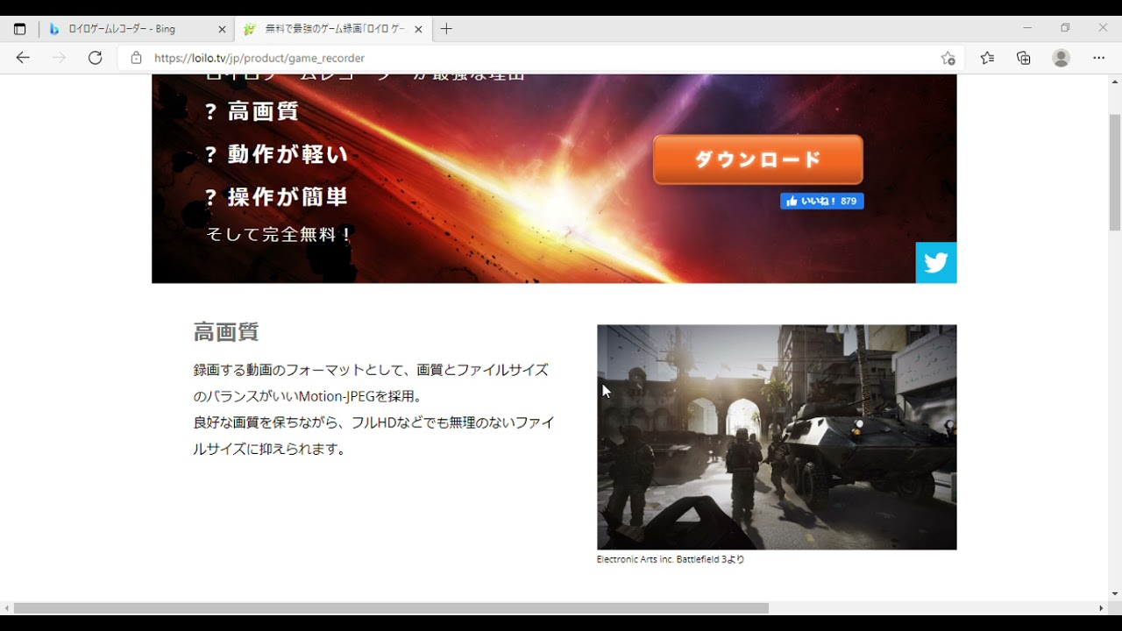1122x631 pixels.
Task: Go back to the previous page
Action: pyautogui.click(x=23, y=58)
